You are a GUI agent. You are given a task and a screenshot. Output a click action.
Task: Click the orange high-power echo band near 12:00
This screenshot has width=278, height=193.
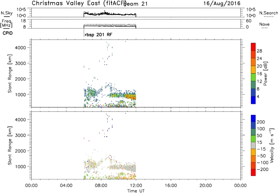(131, 97)
